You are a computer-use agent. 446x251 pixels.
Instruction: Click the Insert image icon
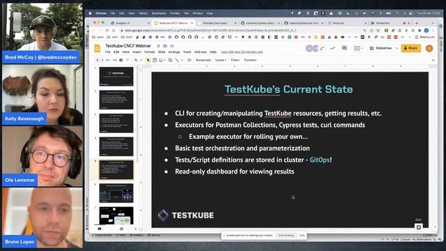pyautogui.click(x=161, y=60)
